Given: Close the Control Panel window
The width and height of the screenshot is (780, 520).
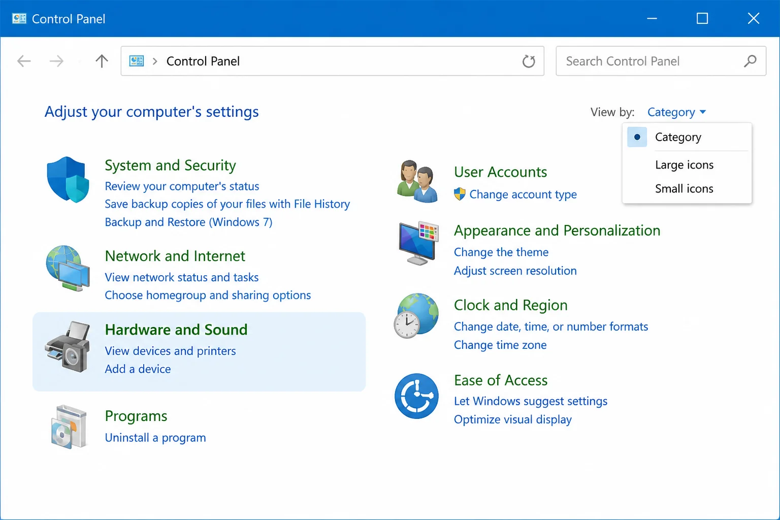Looking at the screenshot, I should click(x=754, y=19).
